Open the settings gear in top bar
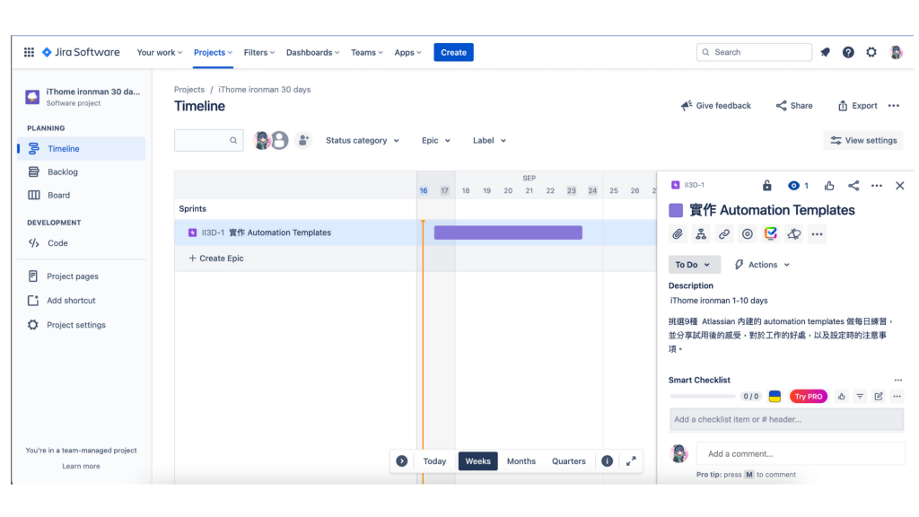The image size is (919, 517). [871, 52]
